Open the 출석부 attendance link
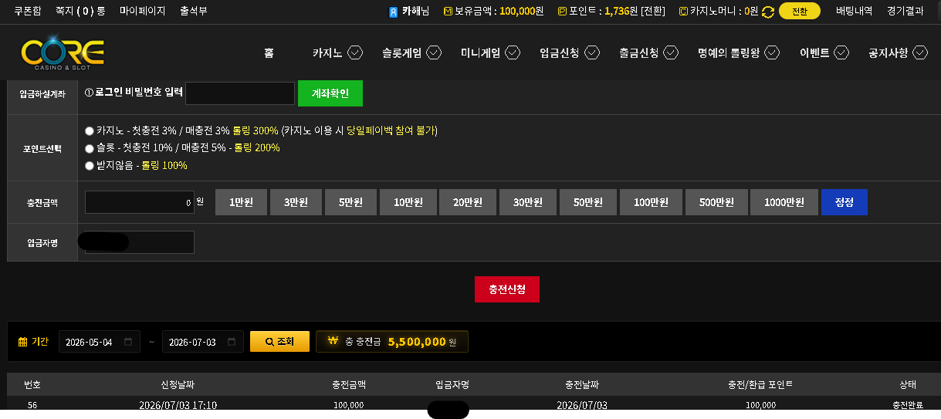This screenshot has width=941, height=419. pyautogui.click(x=193, y=11)
